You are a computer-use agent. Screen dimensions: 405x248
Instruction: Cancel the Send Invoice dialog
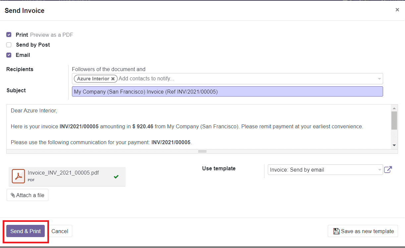pyautogui.click(x=60, y=231)
